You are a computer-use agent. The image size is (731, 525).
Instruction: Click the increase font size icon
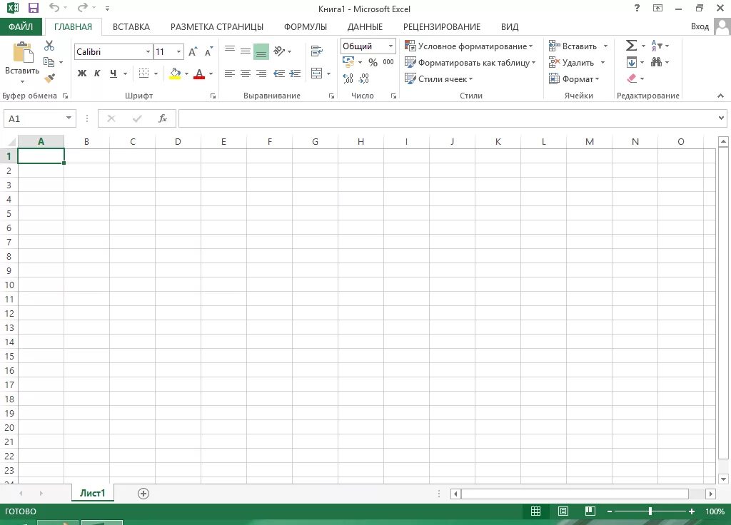[191, 51]
